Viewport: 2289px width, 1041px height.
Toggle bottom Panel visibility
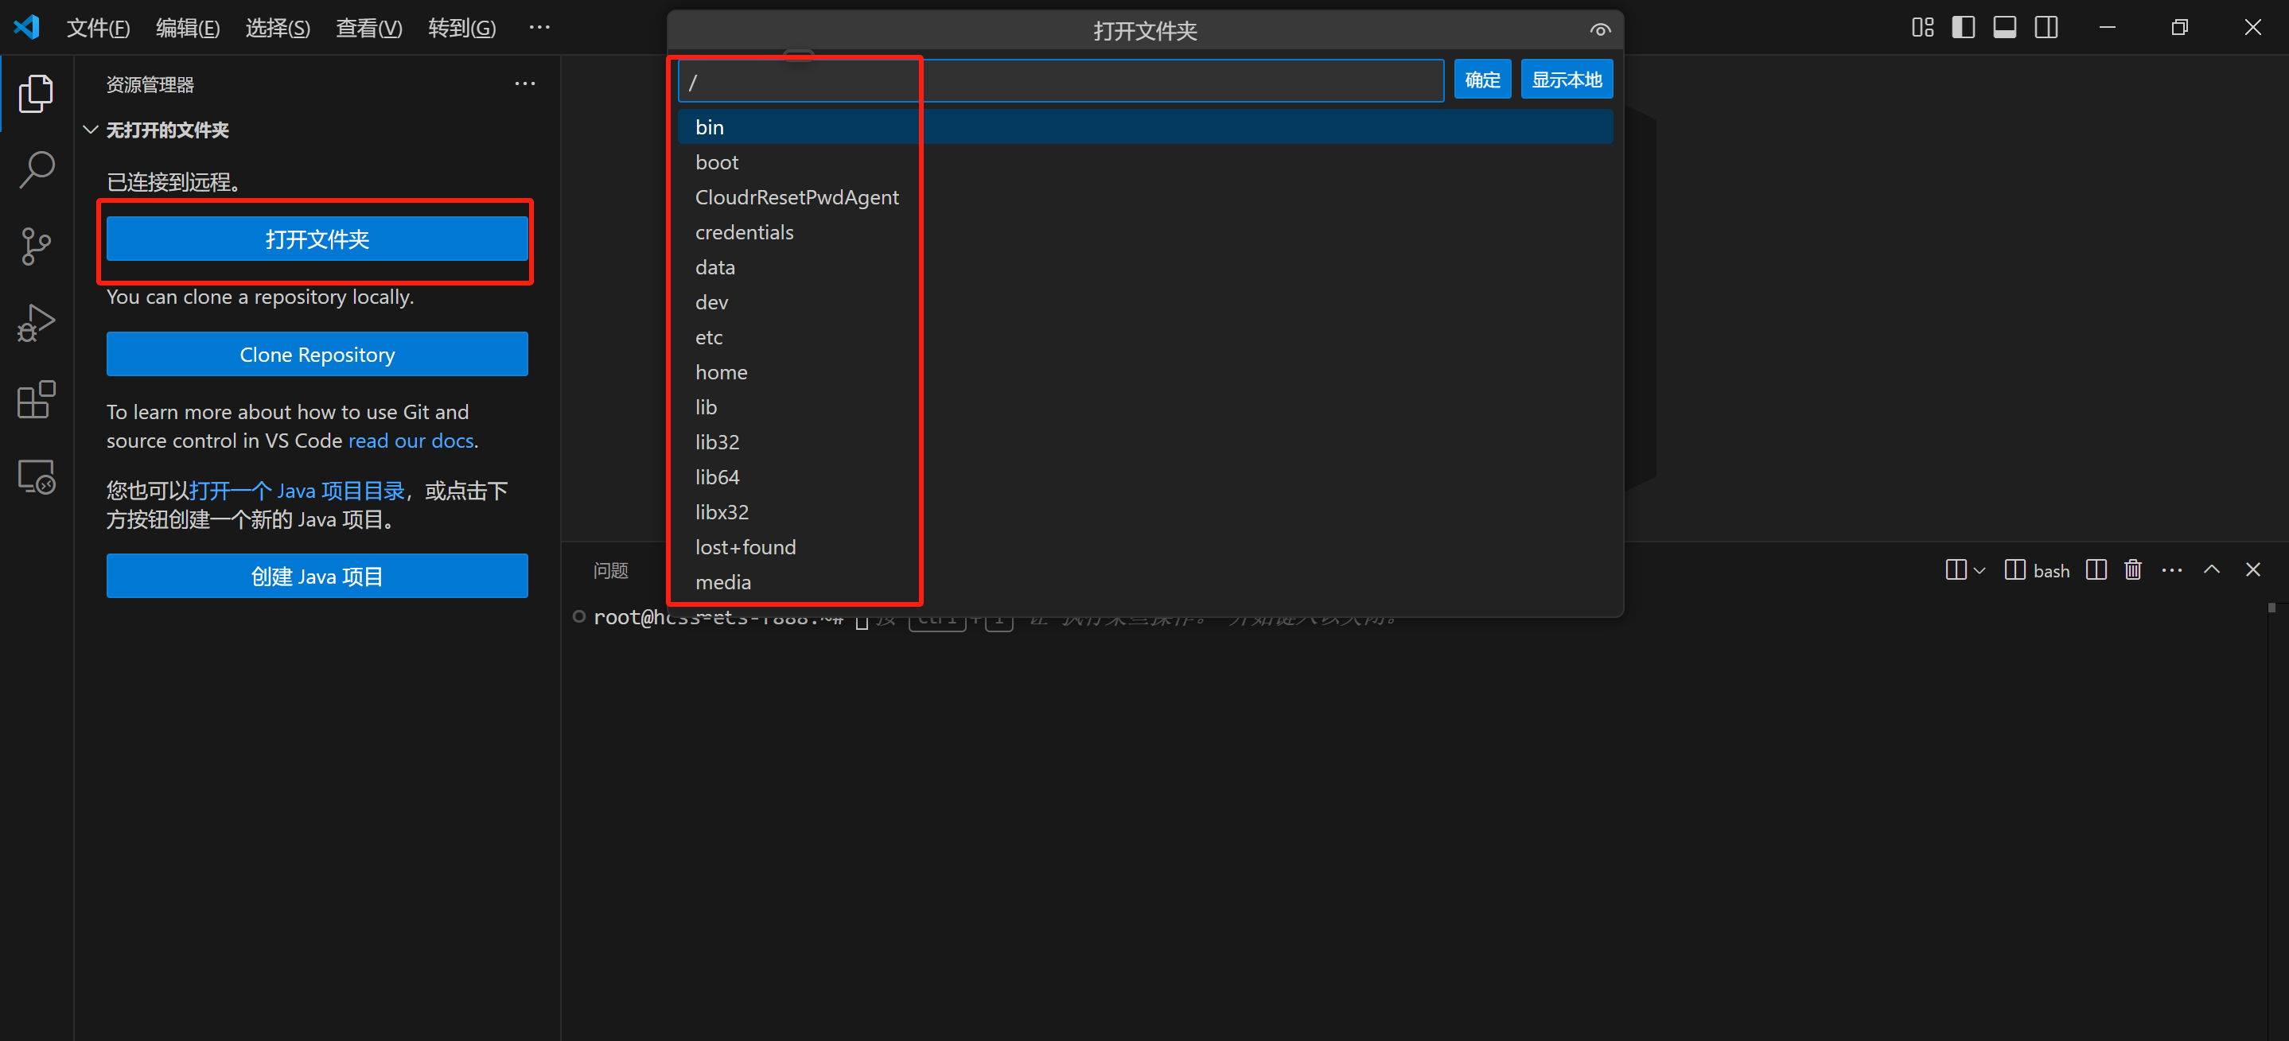tap(2005, 28)
